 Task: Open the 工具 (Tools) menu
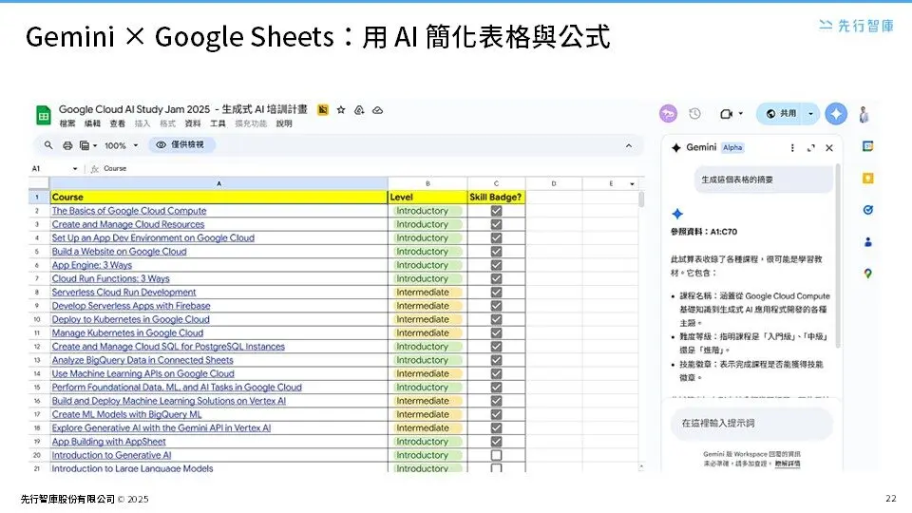point(218,123)
